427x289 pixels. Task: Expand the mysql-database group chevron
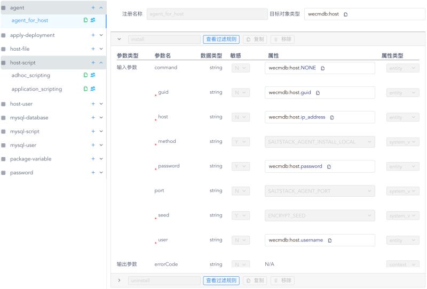pyautogui.click(x=101, y=117)
